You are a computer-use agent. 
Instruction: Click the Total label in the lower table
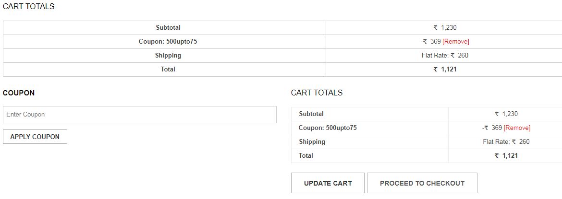[x=306, y=156]
